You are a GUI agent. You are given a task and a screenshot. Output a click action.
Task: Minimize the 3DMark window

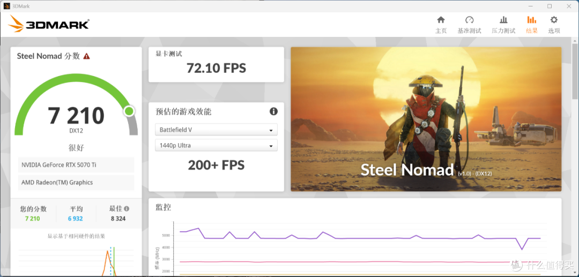pos(532,6)
